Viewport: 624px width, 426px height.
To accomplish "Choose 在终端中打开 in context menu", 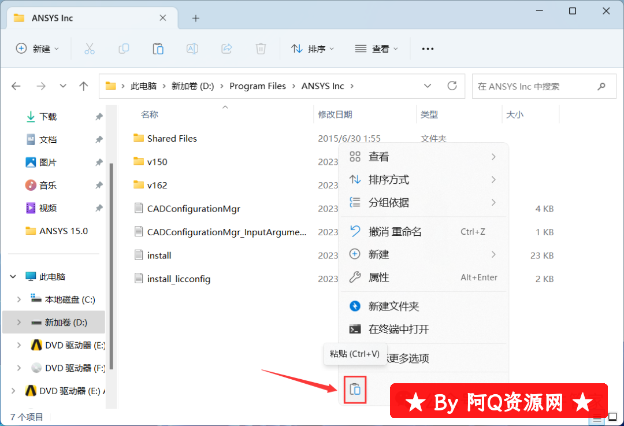I will (424, 329).
